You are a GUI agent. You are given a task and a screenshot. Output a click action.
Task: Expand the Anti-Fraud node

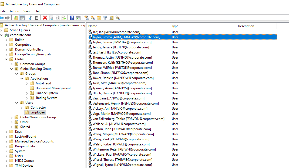(27, 83)
